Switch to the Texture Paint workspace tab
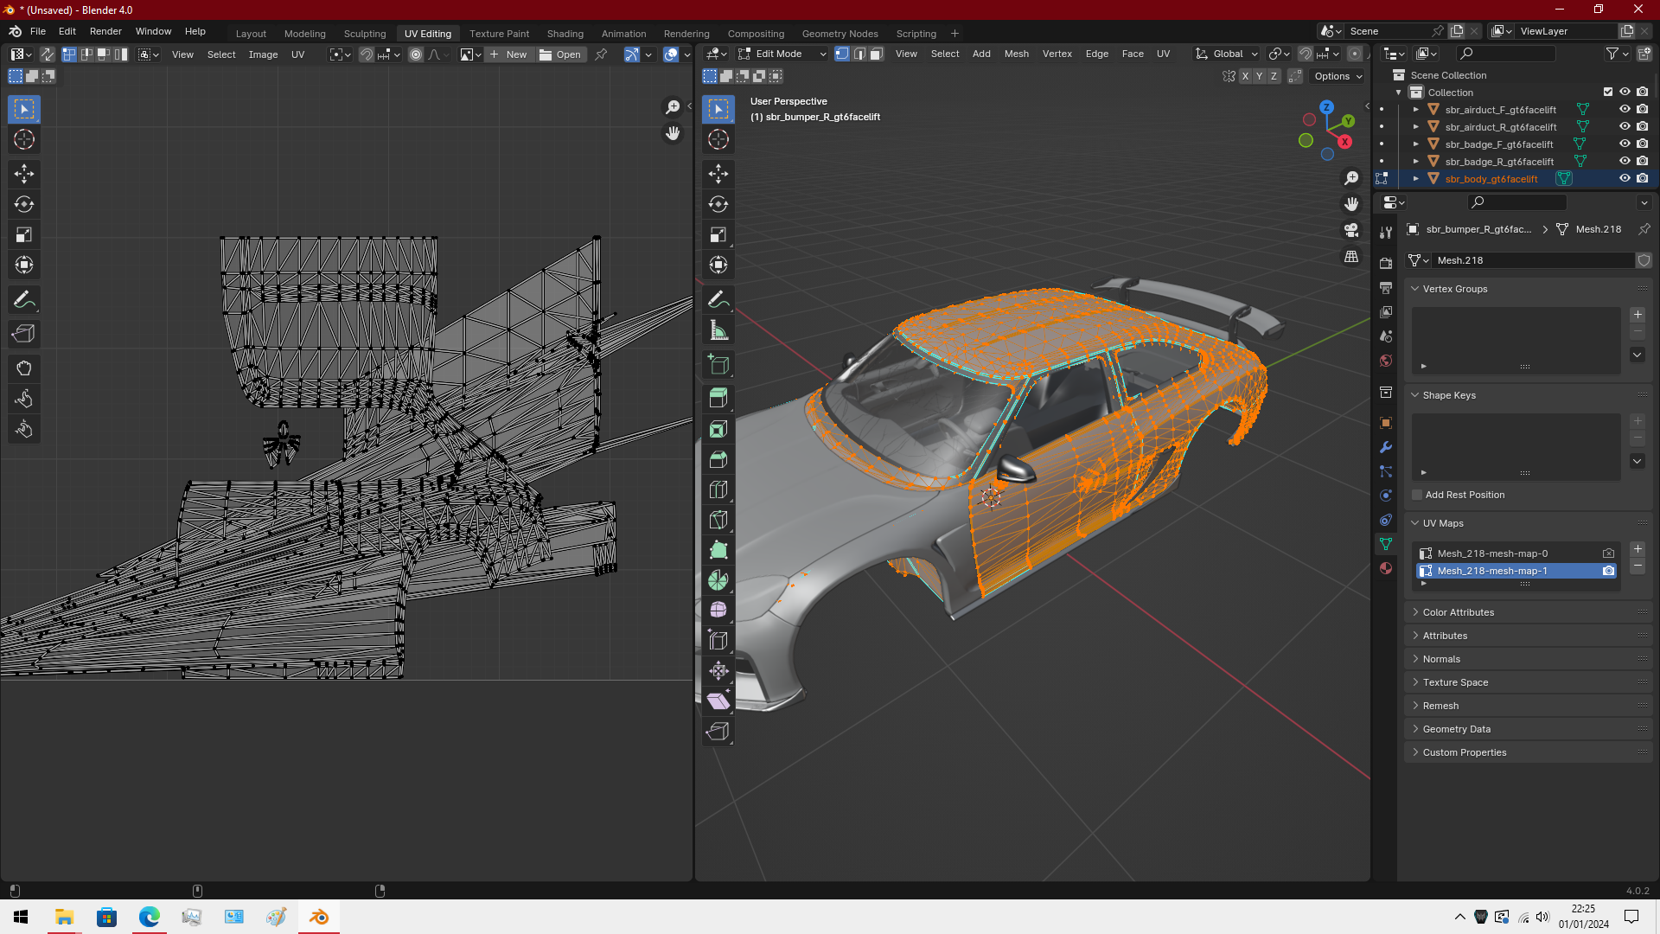 point(499,34)
